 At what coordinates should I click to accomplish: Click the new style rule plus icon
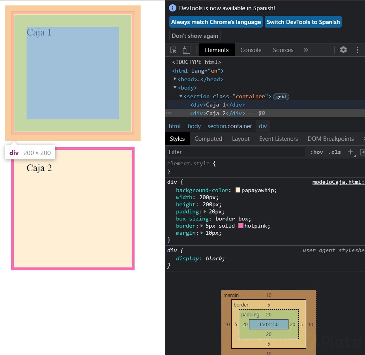(351, 152)
